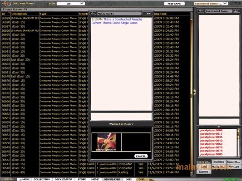Screen dimensions: 242x181
Task: Click the NEW GAME button
Action: 174,4
